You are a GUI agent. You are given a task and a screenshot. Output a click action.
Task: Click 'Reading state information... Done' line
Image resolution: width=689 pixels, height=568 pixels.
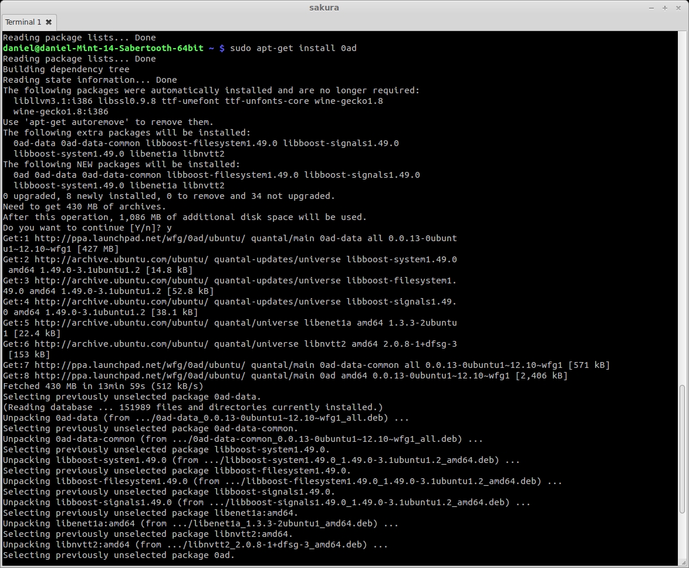(x=90, y=80)
